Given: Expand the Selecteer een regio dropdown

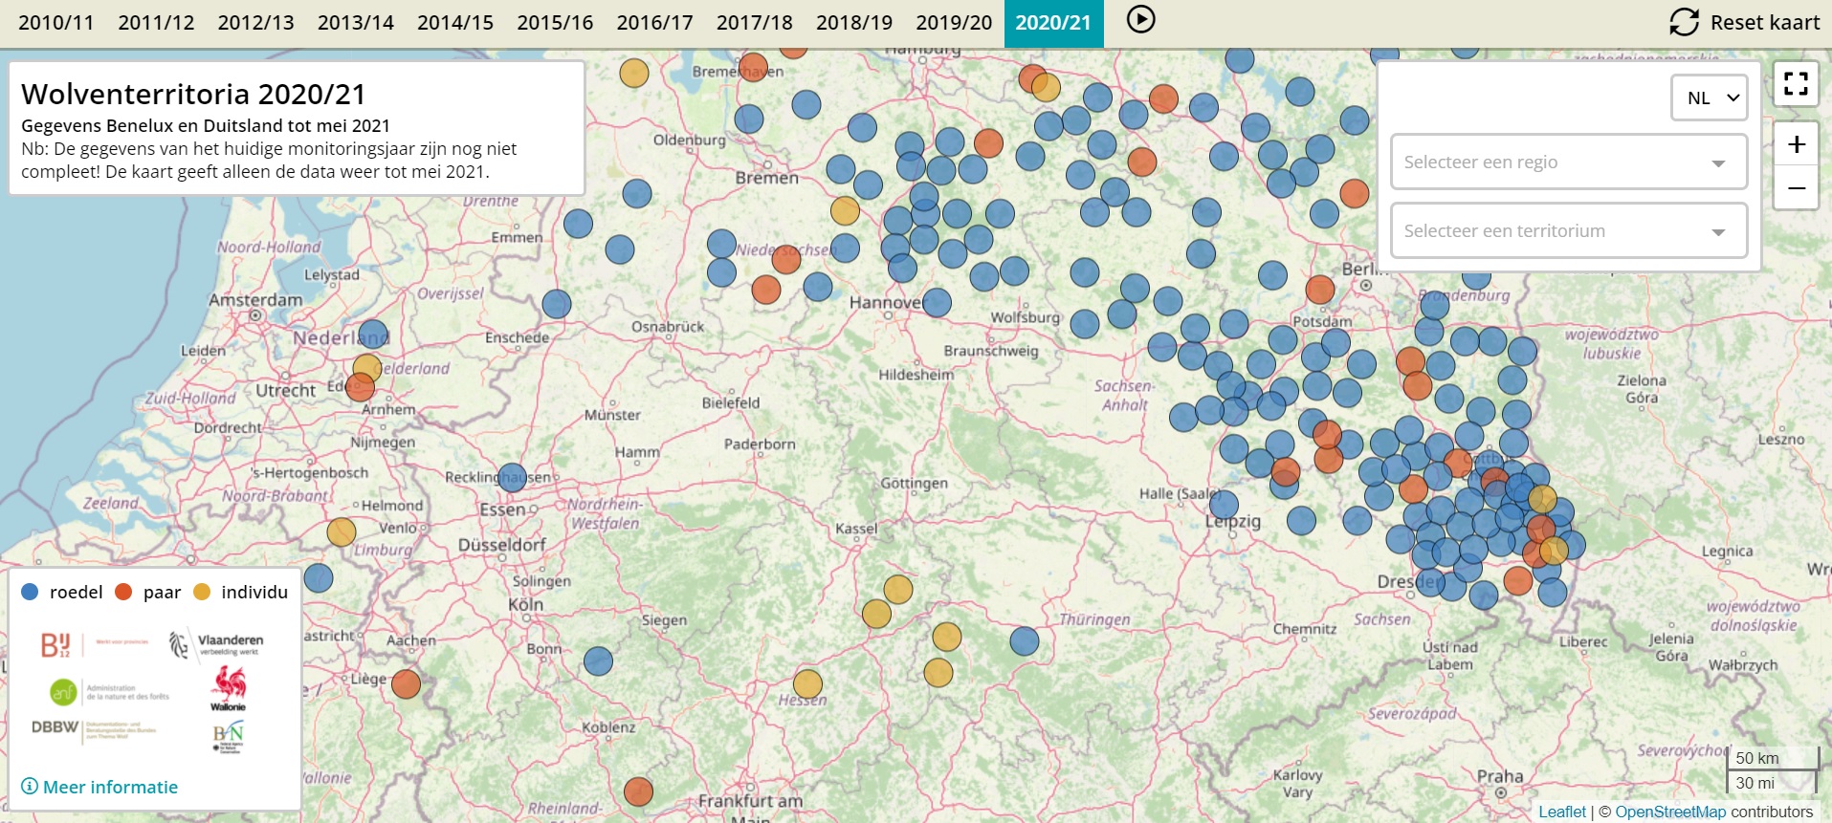Looking at the screenshot, I should click(x=1568, y=162).
